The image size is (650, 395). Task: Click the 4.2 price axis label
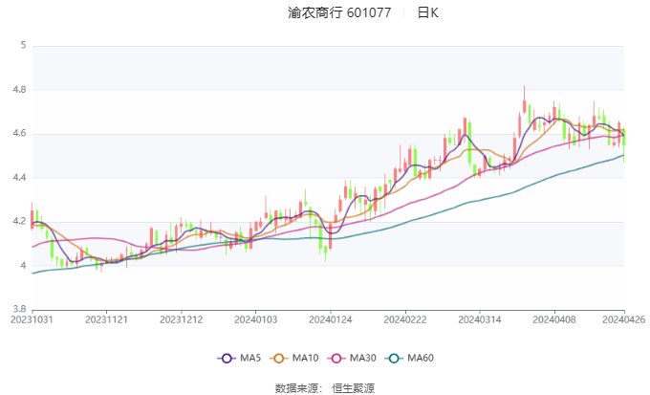[19, 222]
